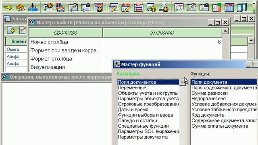Select category 'Строковые преобразования'
The height and width of the screenshot is (145, 258).
click(x=148, y=104)
